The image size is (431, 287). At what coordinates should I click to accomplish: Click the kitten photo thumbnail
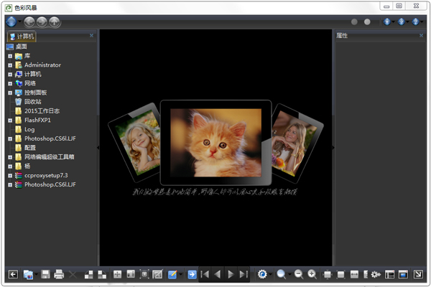coord(215,142)
